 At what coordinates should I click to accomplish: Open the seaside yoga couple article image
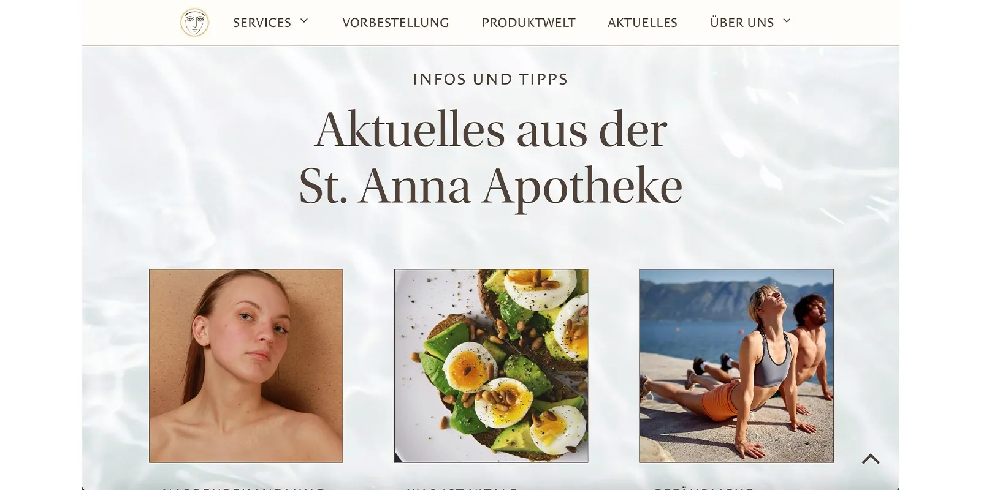[736, 366]
